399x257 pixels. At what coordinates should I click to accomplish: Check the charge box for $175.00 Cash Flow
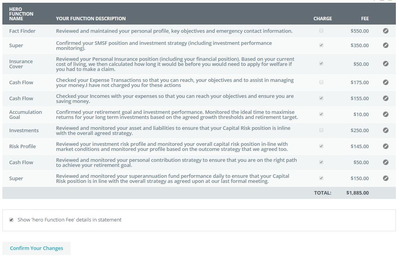(x=321, y=82)
